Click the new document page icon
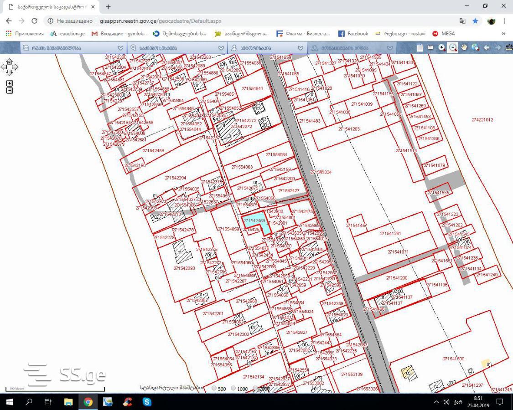513x410 pixels. [x=420, y=48]
